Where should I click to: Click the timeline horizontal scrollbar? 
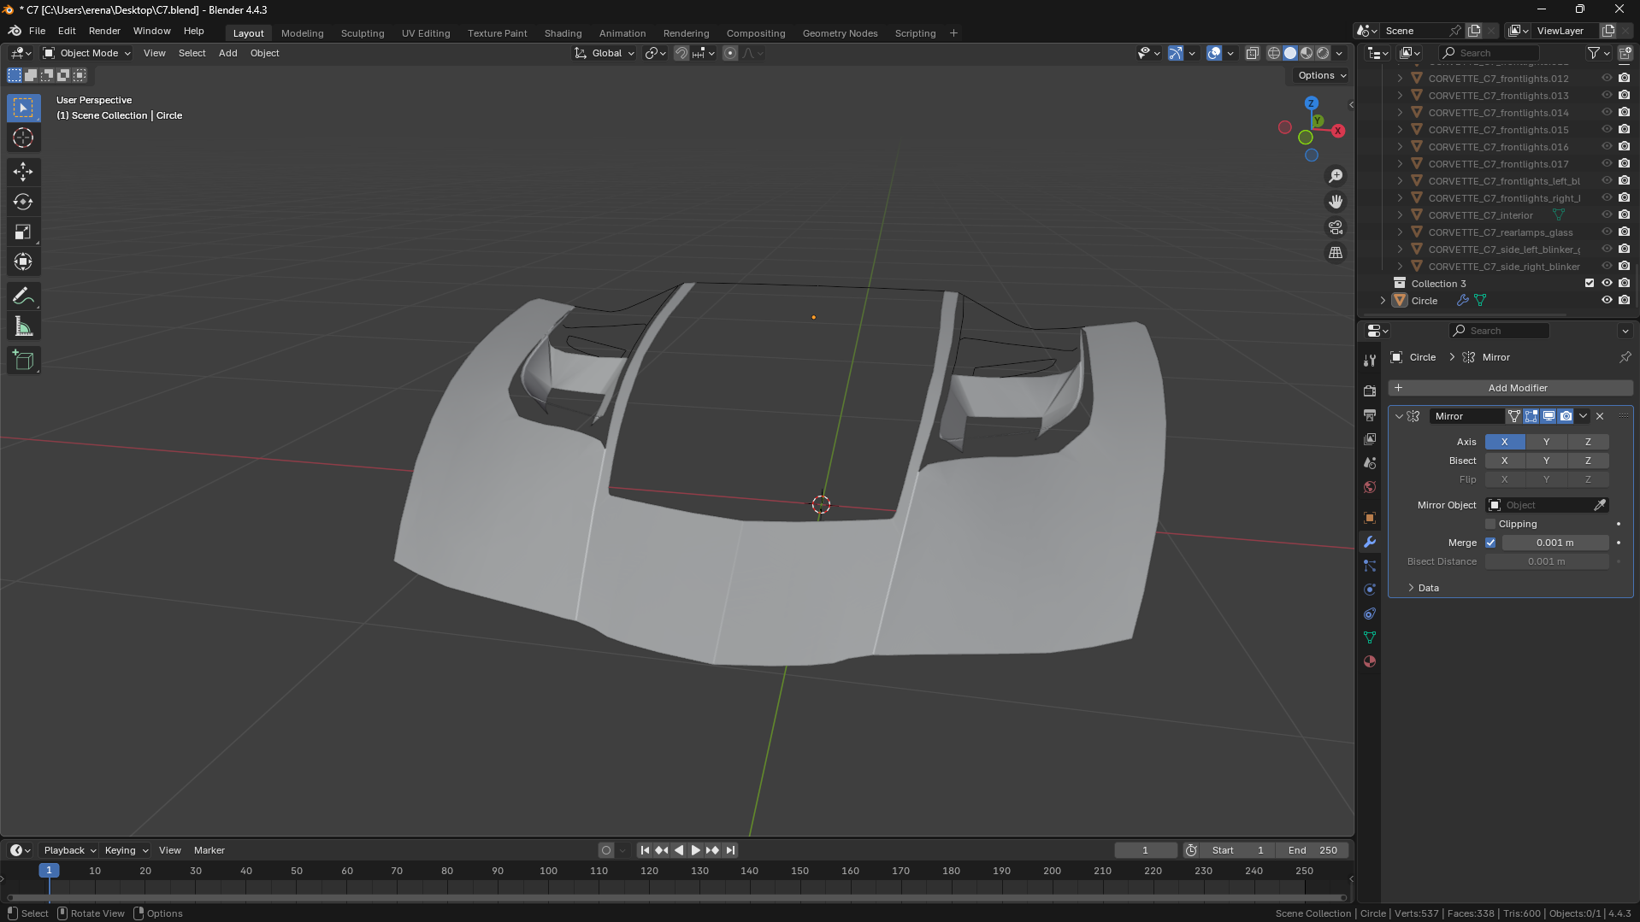coord(676,897)
